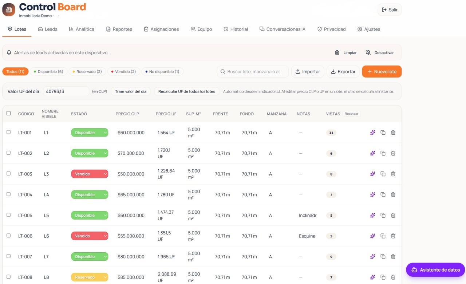Image resolution: width=466 pixels, height=284 pixels.
Task: Click the Exportar button
Action: (343, 72)
